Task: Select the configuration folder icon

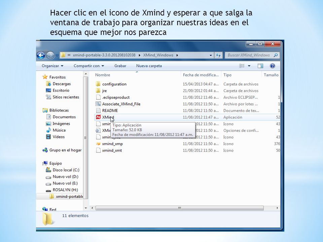Action: click(98, 84)
